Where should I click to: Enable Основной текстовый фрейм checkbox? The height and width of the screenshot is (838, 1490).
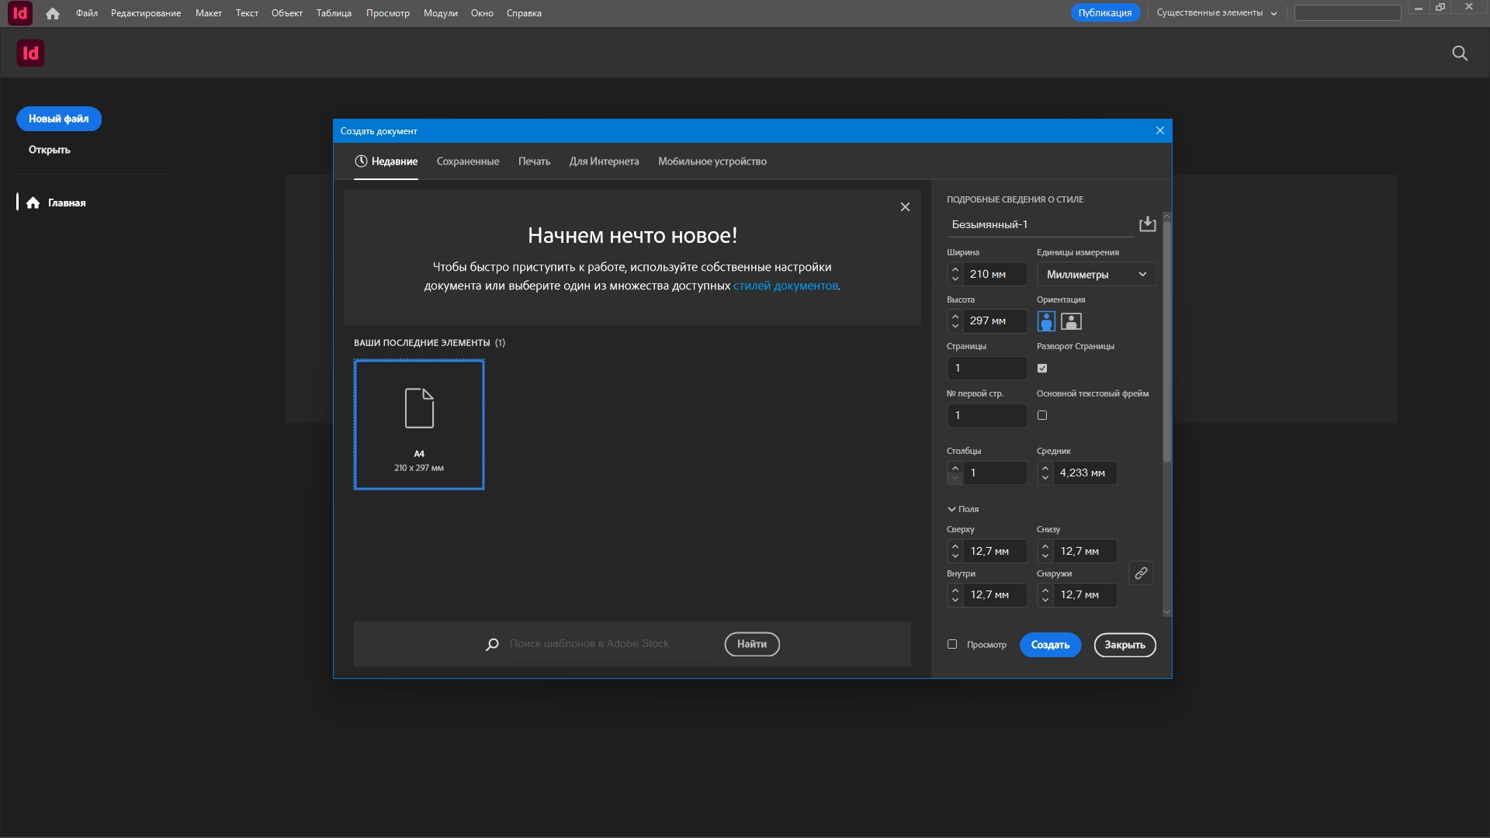coord(1042,416)
